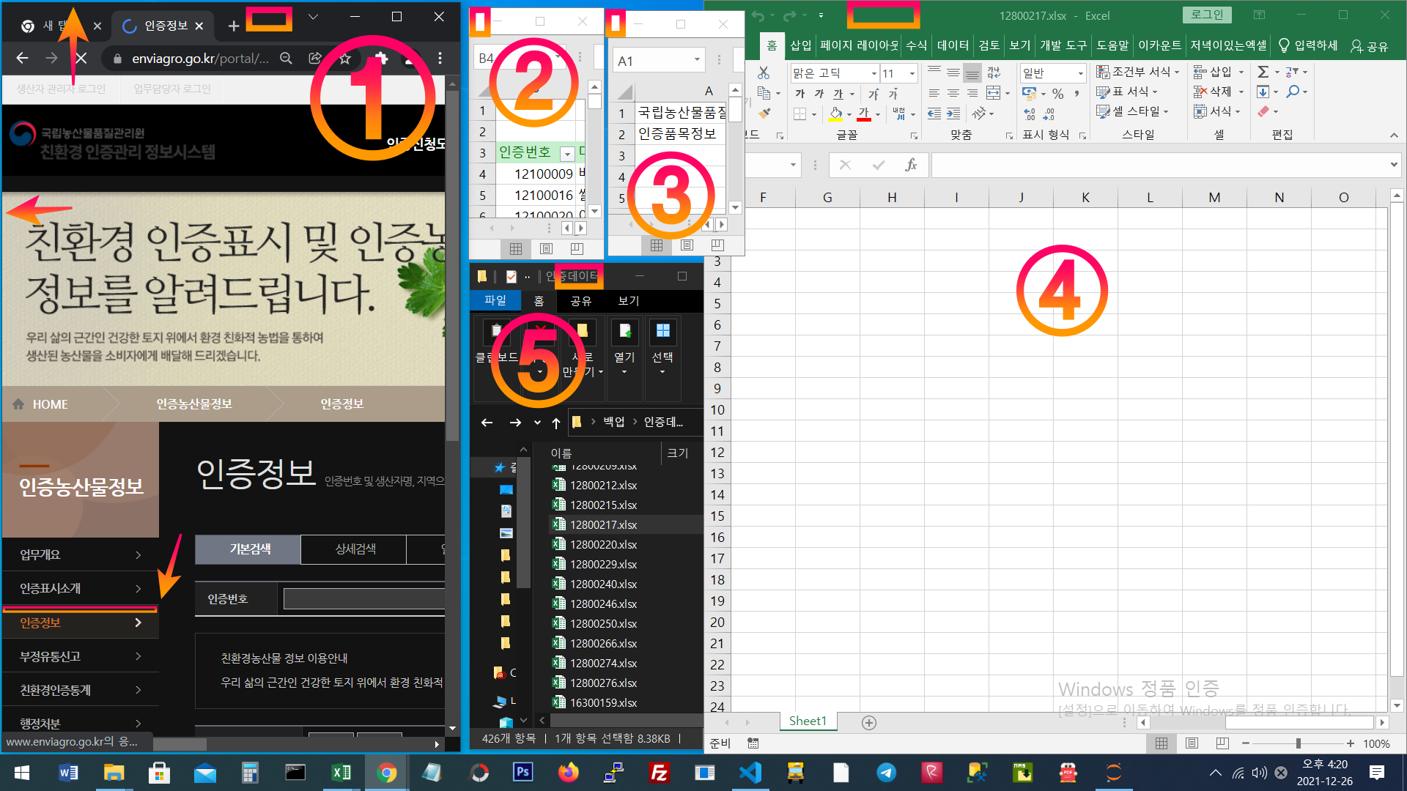Switch to Page Layout view in status bar
Image resolution: width=1407 pixels, height=791 pixels.
pyautogui.click(x=1192, y=743)
